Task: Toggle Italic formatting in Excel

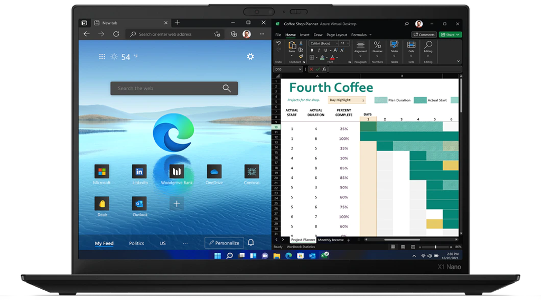Action: tap(319, 50)
